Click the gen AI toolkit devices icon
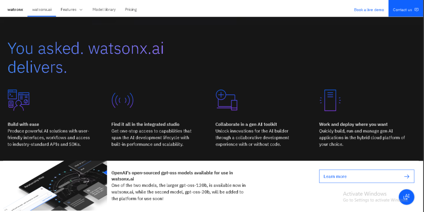Image resolution: width=424 pixels, height=212 pixels. (226, 100)
